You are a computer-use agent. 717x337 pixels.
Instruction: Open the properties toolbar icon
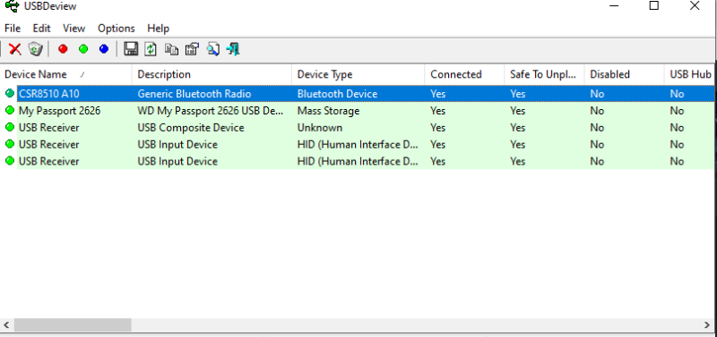tap(192, 49)
